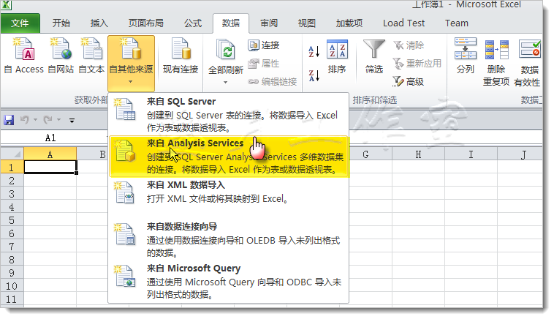Choose From SQL Server (来自 SQL Server) menu item
This screenshot has width=554, height=319.
229,114
